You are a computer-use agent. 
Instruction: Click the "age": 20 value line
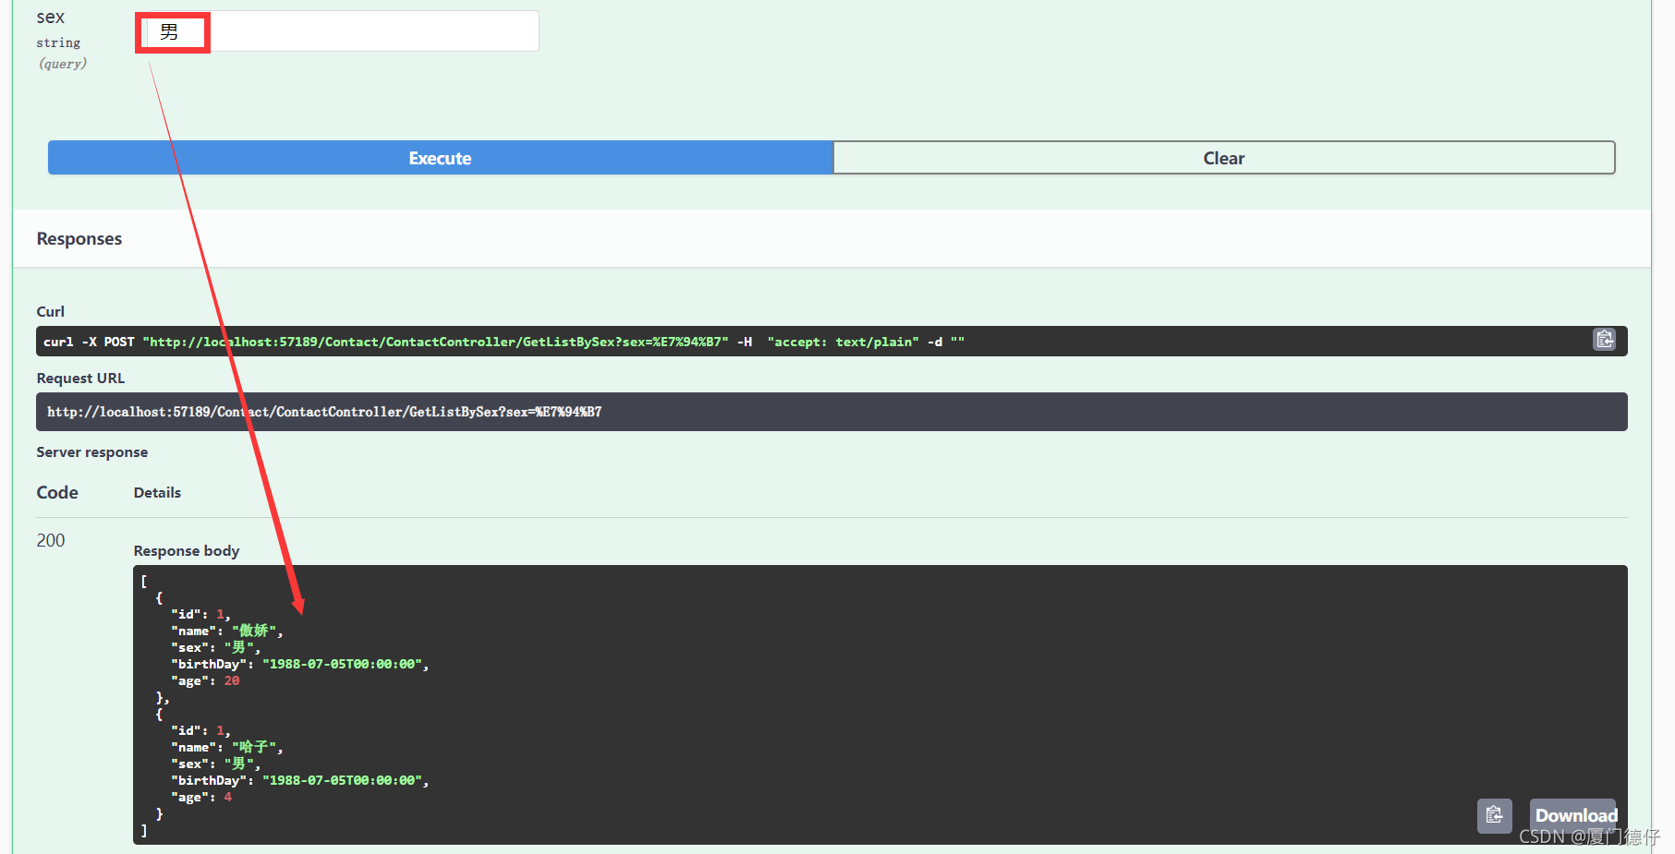pos(205,680)
